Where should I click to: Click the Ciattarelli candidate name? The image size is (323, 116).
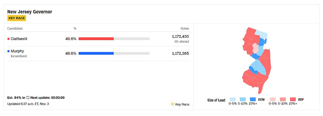pyautogui.click(x=19, y=39)
